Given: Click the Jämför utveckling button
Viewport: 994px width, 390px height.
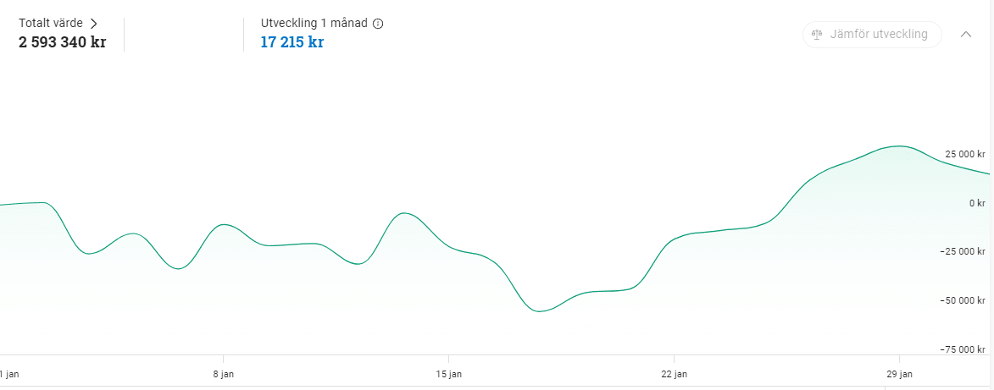Looking at the screenshot, I should point(872,34).
